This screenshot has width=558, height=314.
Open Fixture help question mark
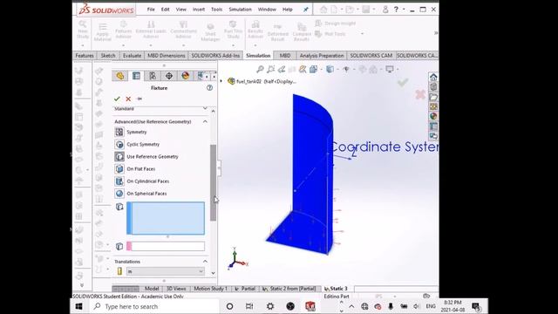point(209,87)
